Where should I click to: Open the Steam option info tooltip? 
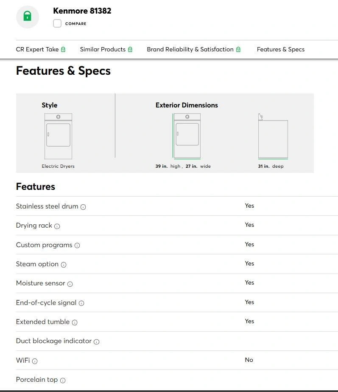coord(64,265)
